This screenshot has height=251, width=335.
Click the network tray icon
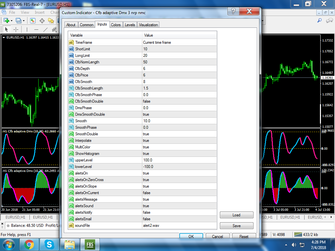tap(302, 245)
